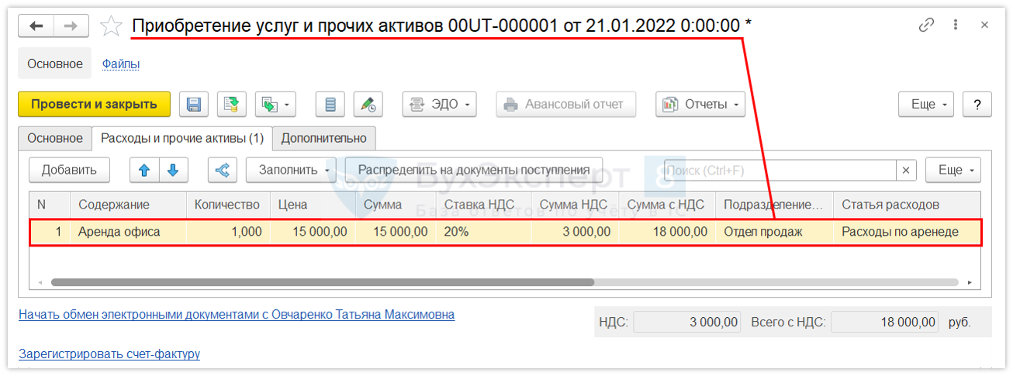The height and width of the screenshot is (376, 1013).
Task: Expand the top Еще menu
Action: [x=926, y=104]
